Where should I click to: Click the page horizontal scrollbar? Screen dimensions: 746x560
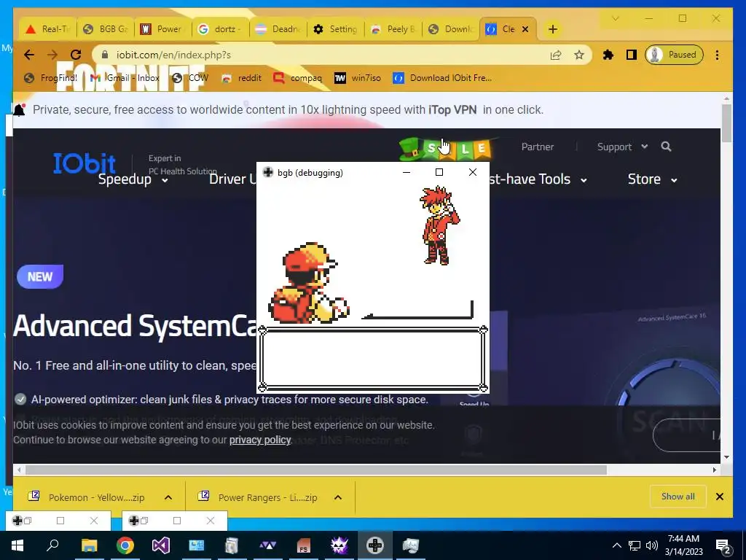(316, 470)
